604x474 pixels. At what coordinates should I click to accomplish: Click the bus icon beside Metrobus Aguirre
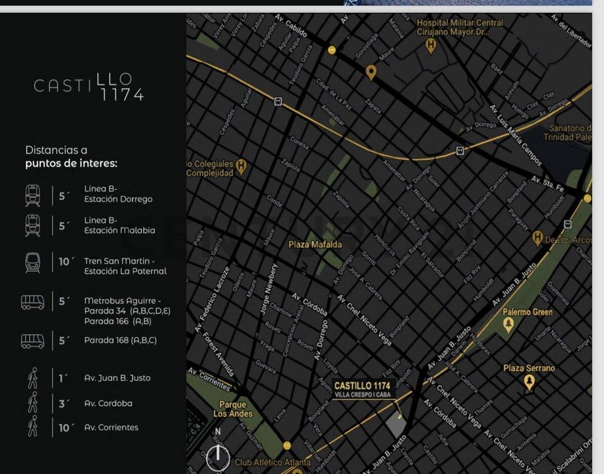click(x=33, y=302)
